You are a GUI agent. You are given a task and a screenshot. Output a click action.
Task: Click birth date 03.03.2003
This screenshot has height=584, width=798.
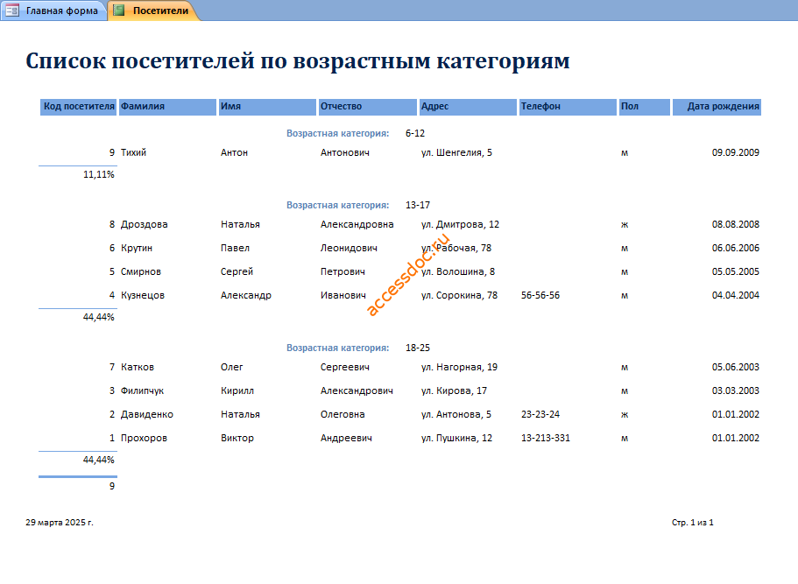pos(736,391)
